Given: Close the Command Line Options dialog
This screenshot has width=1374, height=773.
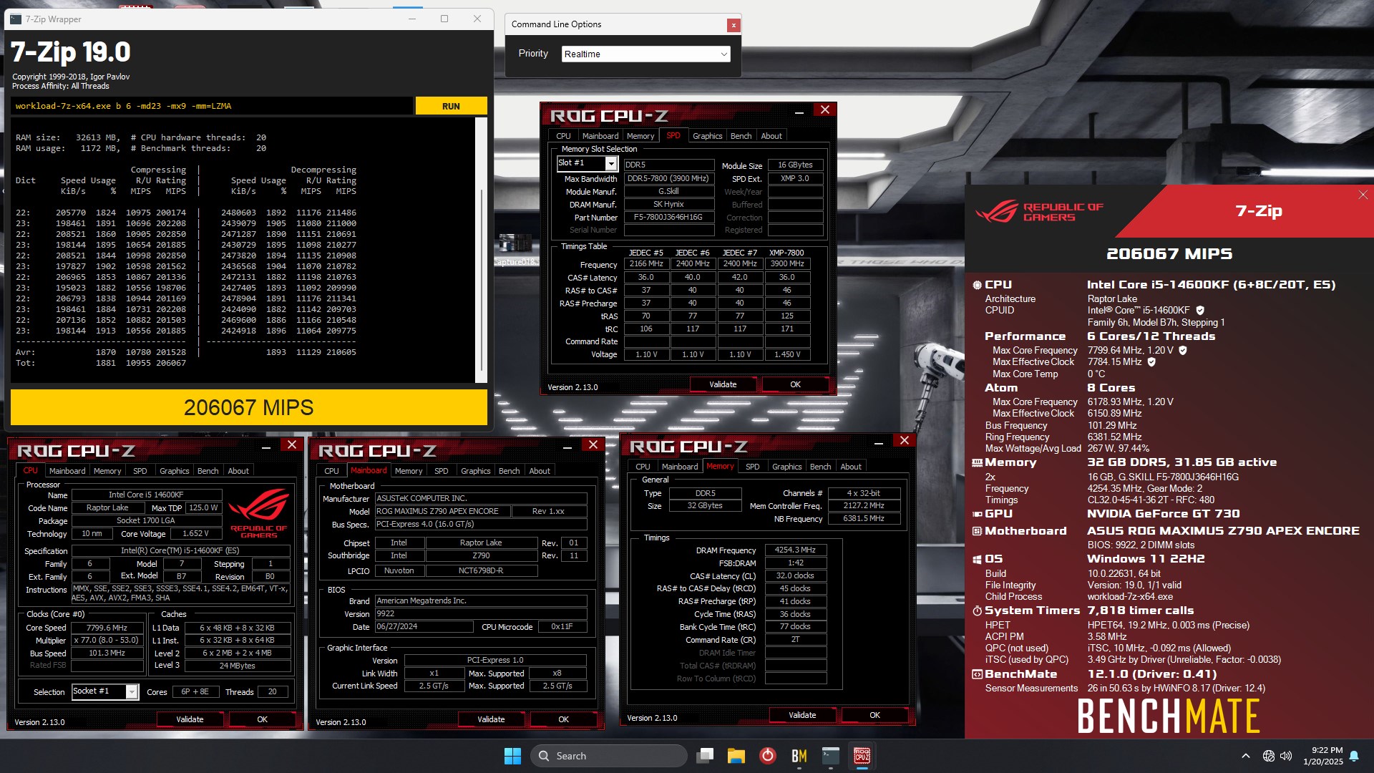Looking at the screenshot, I should (x=734, y=25).
